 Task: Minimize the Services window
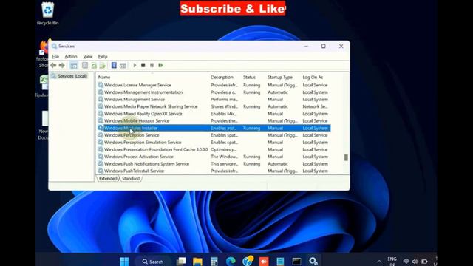306,46
